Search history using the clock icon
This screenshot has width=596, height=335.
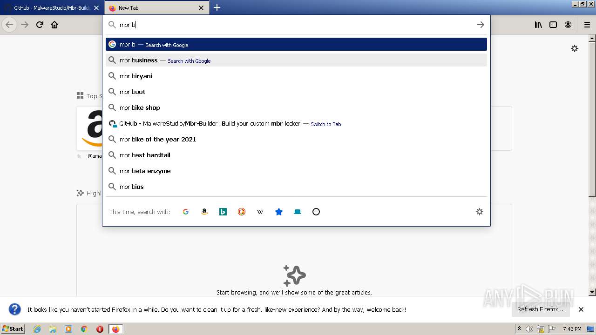tap(316, 212)
